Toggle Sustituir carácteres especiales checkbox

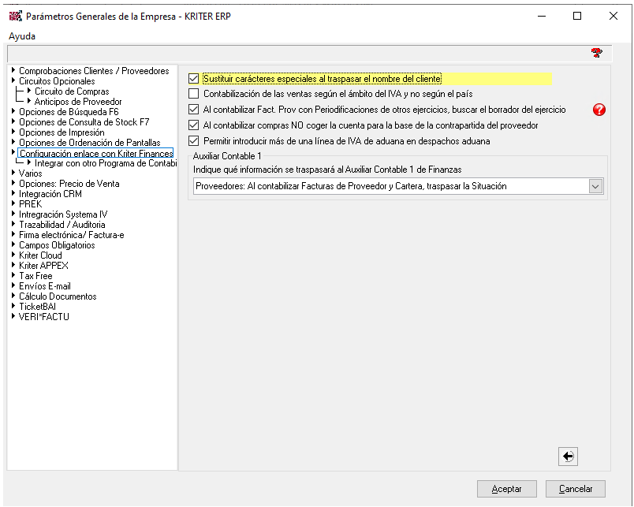coord(194,78)
